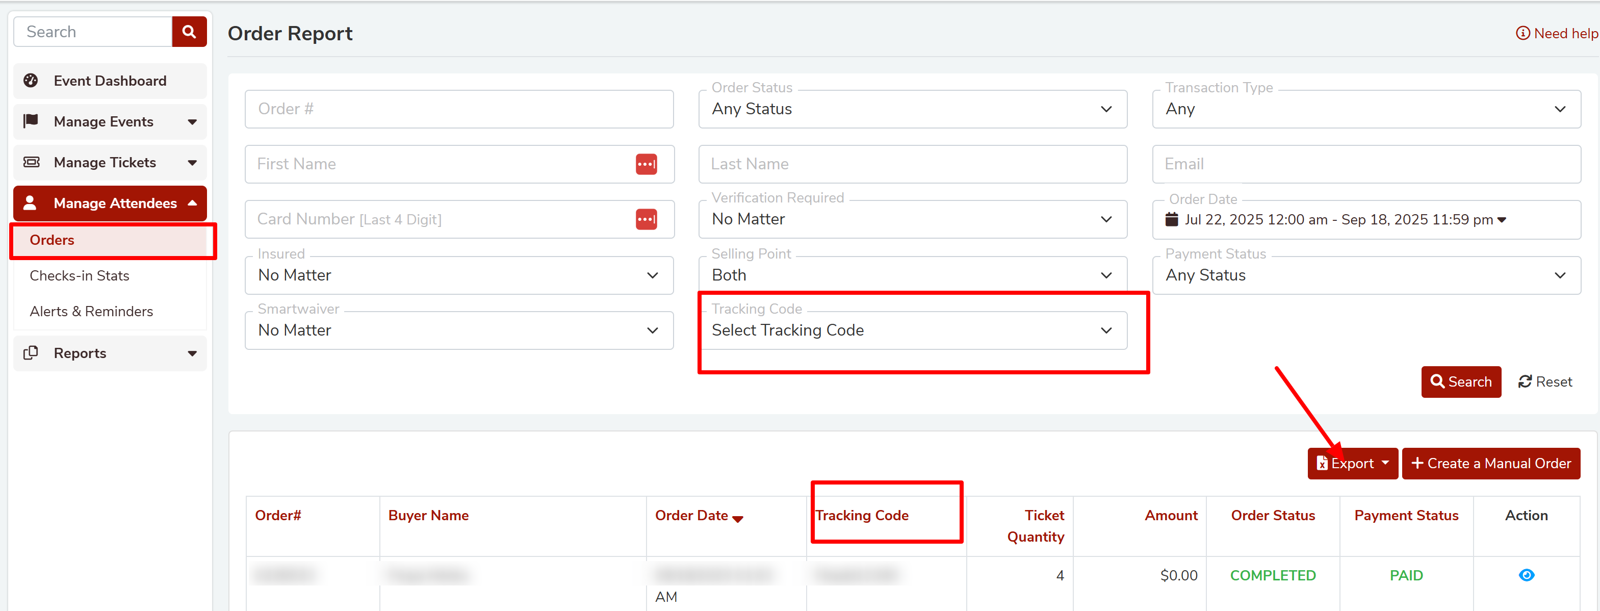This screenshot has height=611, width=1600.
Task: Click the Need help info icon
Action: [x=1522, y=34]
